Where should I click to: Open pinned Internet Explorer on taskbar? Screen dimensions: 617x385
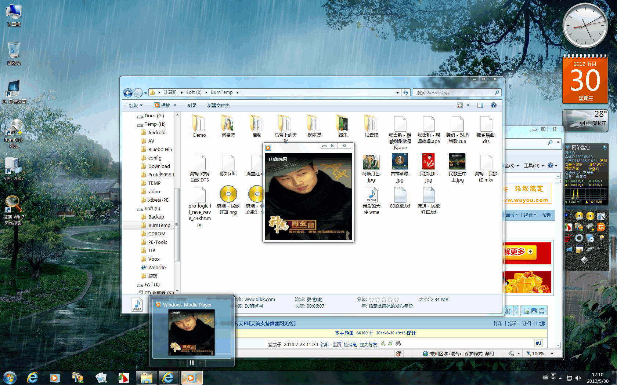coord(32,378)
